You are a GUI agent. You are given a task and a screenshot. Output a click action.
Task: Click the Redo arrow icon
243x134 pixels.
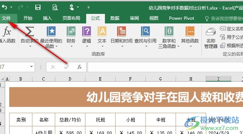pos(21,7)
